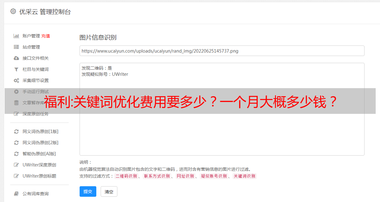
Task: Select 栏目与关键词 in sidebar
Action: pyautogui.click(x=36, y=69)
